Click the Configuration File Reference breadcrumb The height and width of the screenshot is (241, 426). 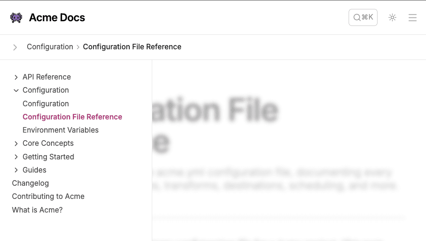pos(132,47)
